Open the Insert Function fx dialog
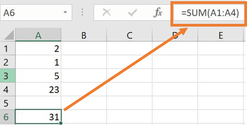 pyautogui.click(x=158, y=13)
